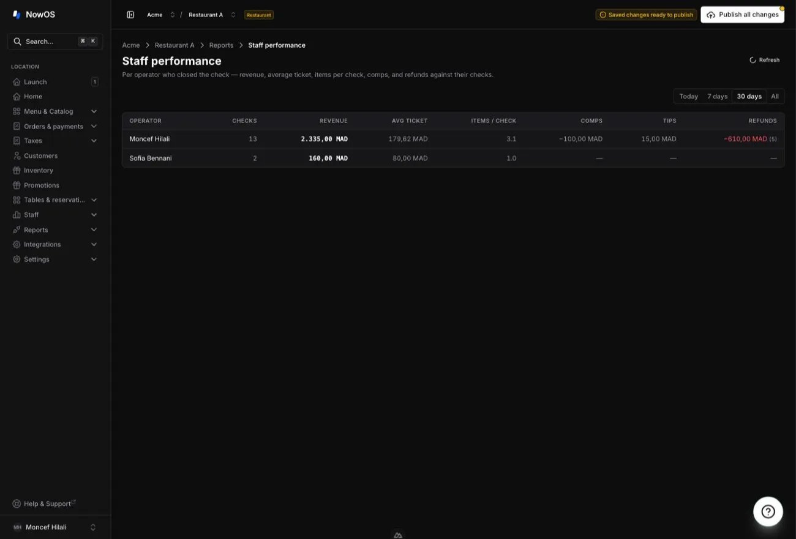Select the Today range tab
The height and width of the screenshot is (539, 796).
[x=688, y=97]
